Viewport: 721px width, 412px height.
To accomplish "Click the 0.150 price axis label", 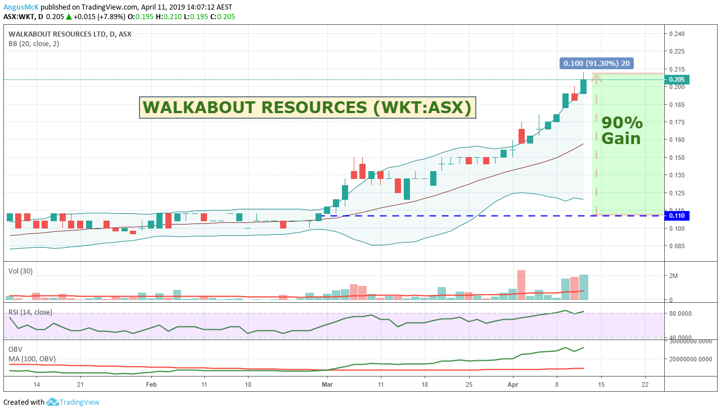I will tap(677, 158).
